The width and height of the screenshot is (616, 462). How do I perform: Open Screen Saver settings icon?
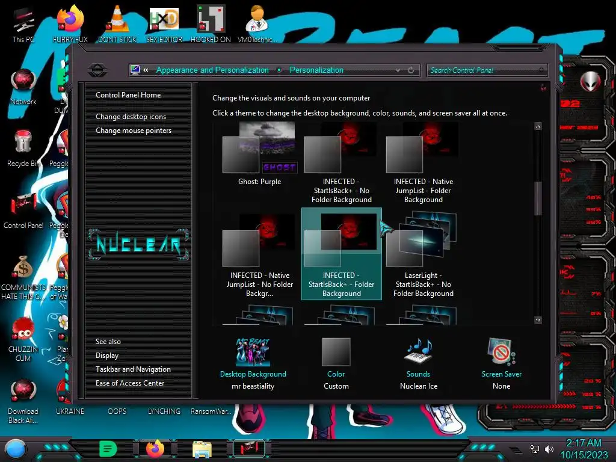pyautogui.click(x=501, y=351)
